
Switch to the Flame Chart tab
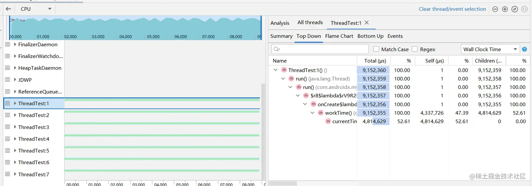pos(339,36)
